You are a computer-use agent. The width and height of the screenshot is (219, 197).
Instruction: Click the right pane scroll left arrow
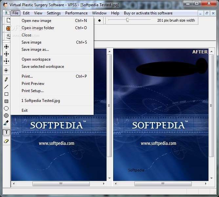(x=116, y=184)
